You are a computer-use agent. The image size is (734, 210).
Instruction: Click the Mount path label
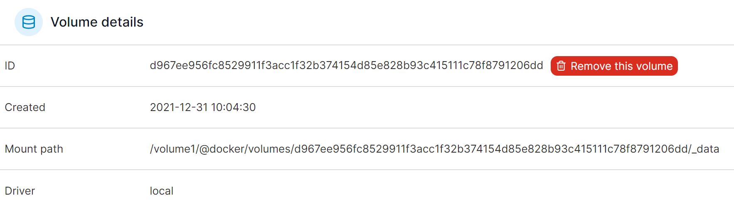point(34,149)
